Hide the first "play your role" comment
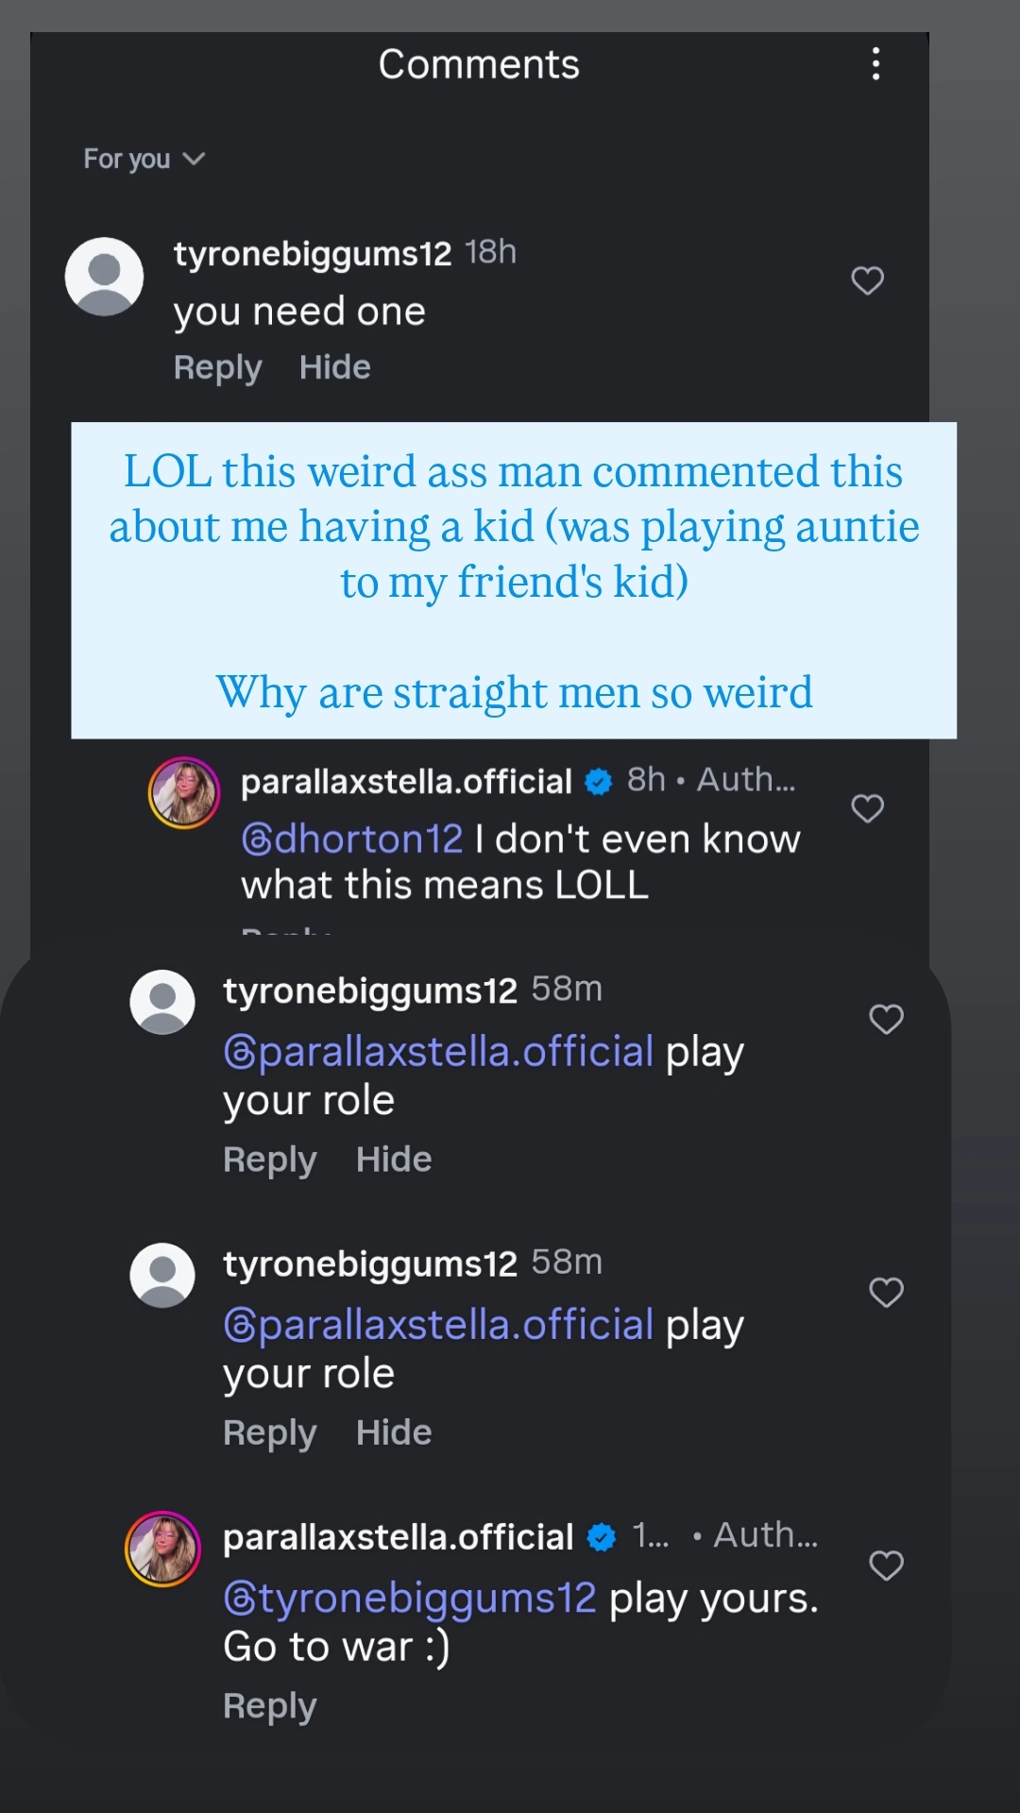Screen dimensions: 1020x1813 click(x=394, y=1160)
